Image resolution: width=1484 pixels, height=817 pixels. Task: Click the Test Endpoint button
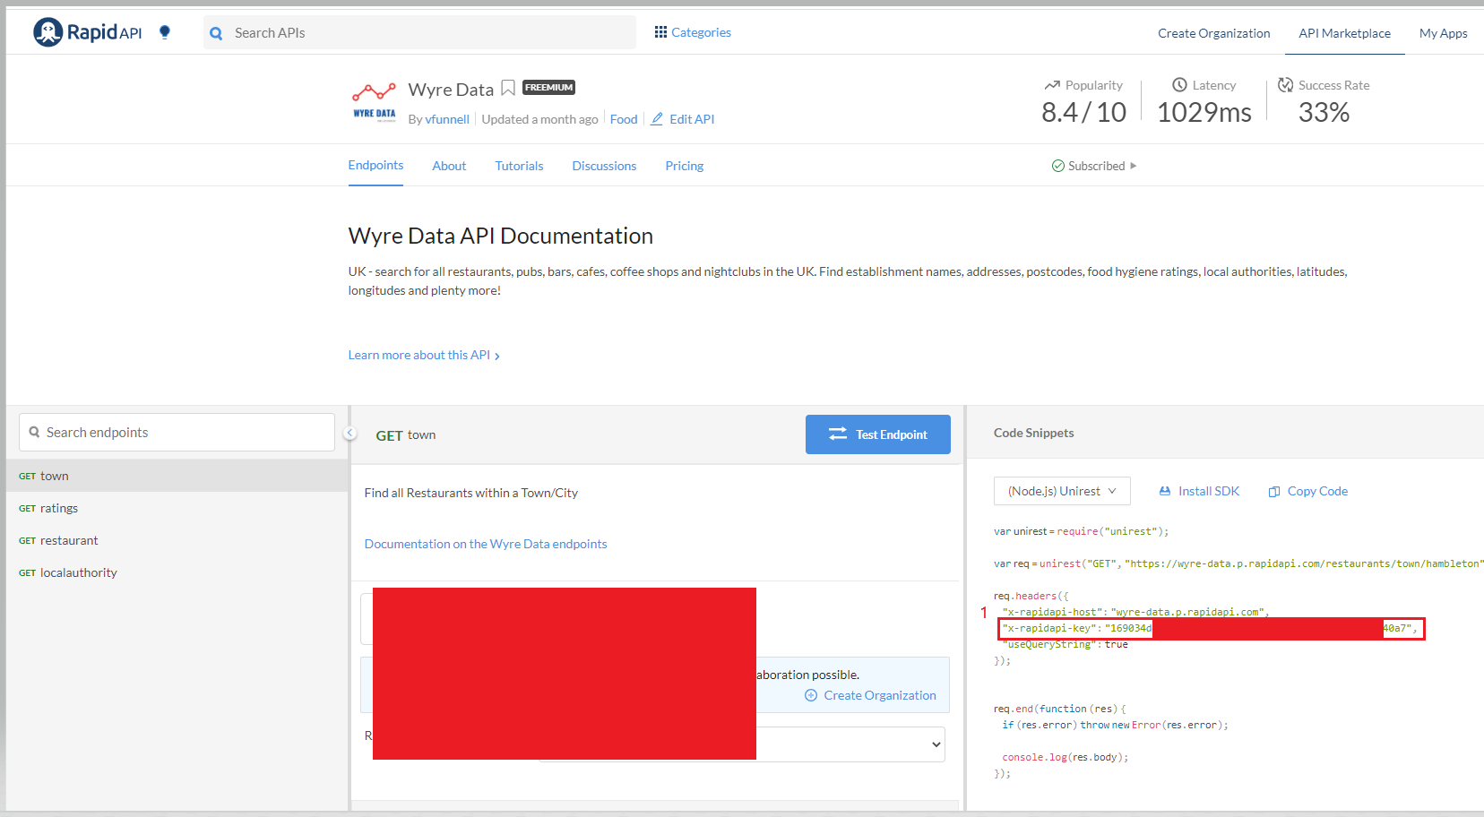coord(877,434)
